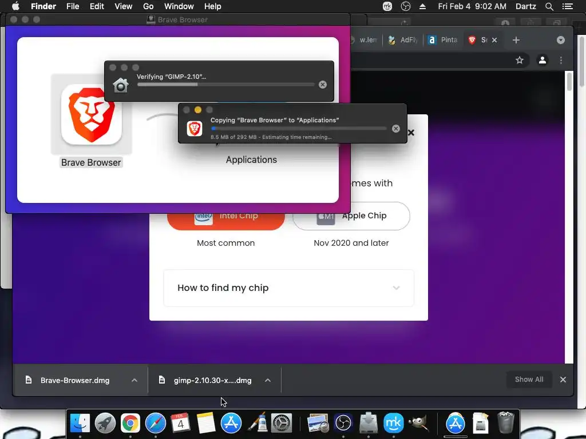586x439 pixels.
Task: Open the disk image file icon in Dock
Action: pos(481,424)
